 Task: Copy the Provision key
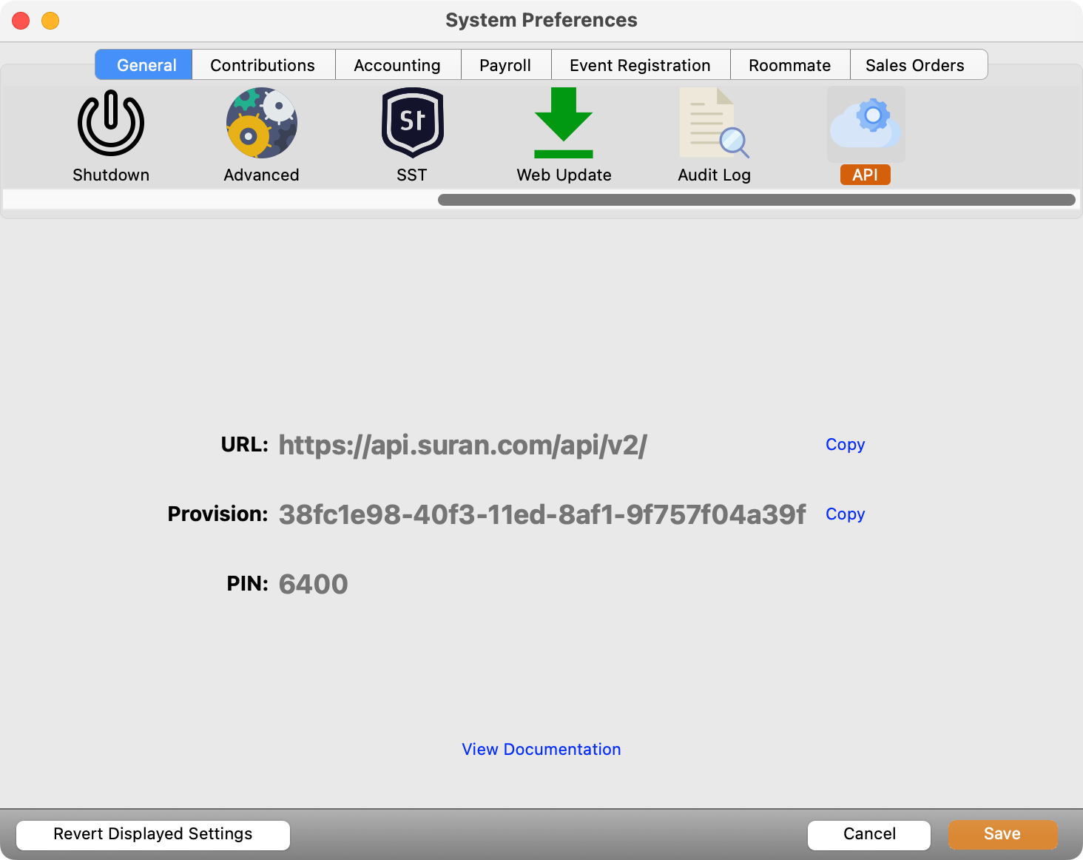[x=845, y=514]
